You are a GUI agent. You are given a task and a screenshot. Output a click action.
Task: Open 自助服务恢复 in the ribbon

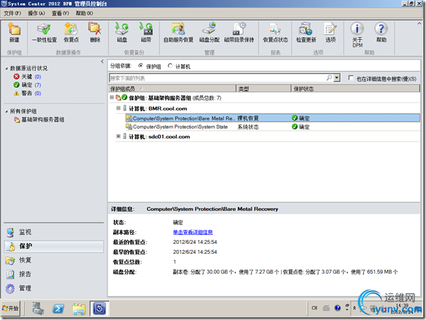pyautogui.click(x=178, y=32)
